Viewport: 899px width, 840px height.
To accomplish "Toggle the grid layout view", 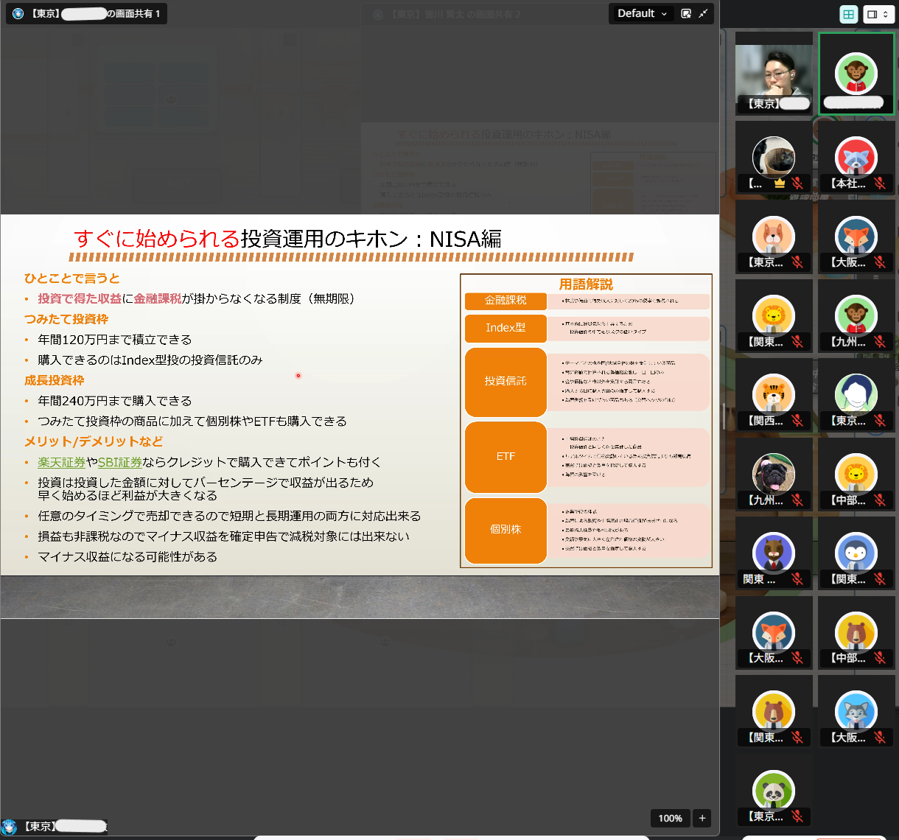I will pos(849,14).
